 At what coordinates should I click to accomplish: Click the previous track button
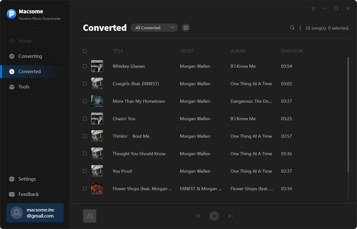(198, 216)
